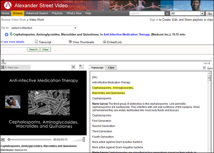
Task: Click the video player frame
Action: (x=43, y=103)
